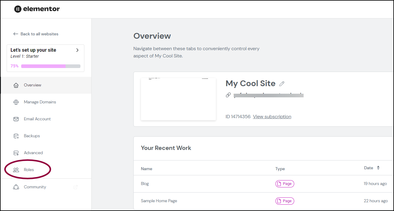Open the Overview tab
394x211 pixels.
click(x=46, y=85)
